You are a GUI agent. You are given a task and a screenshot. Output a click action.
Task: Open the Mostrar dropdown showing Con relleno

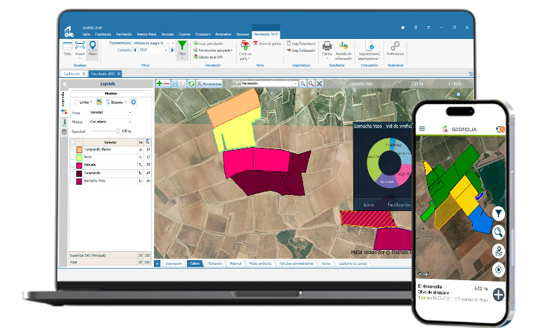pyautogui.click(x=110, y=122)
